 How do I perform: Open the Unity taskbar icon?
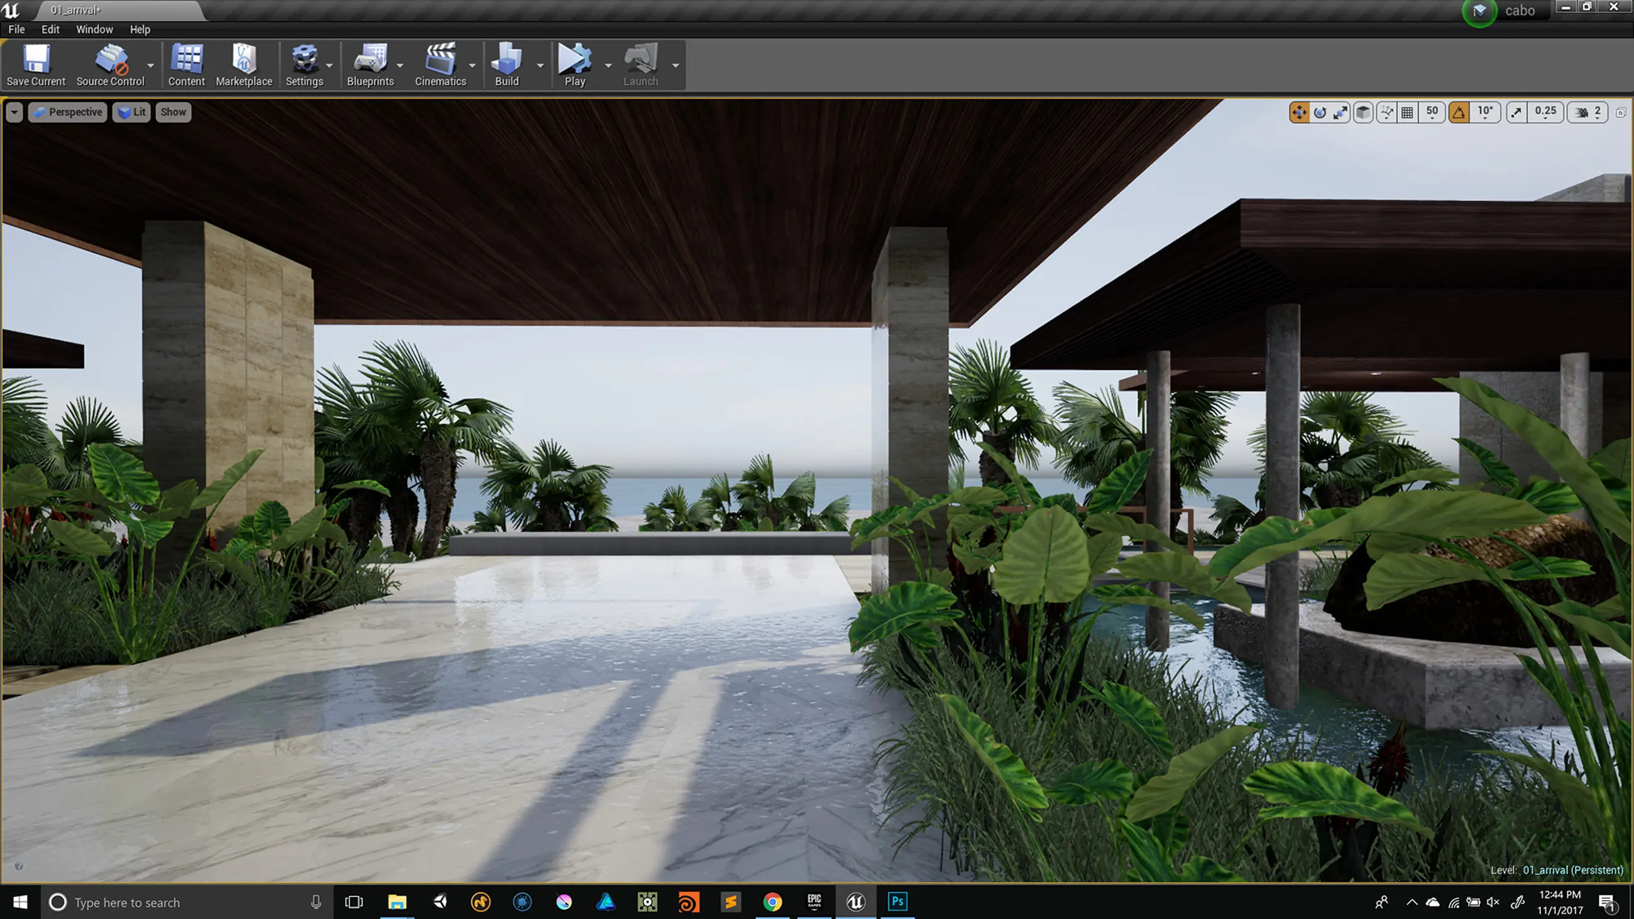439,901
